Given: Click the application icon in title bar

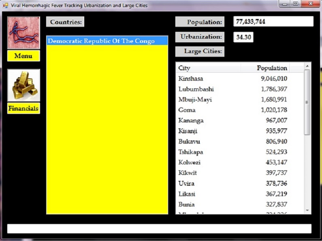Looking at the screenshot, I should pyautogui.click(x=5, y=5).
